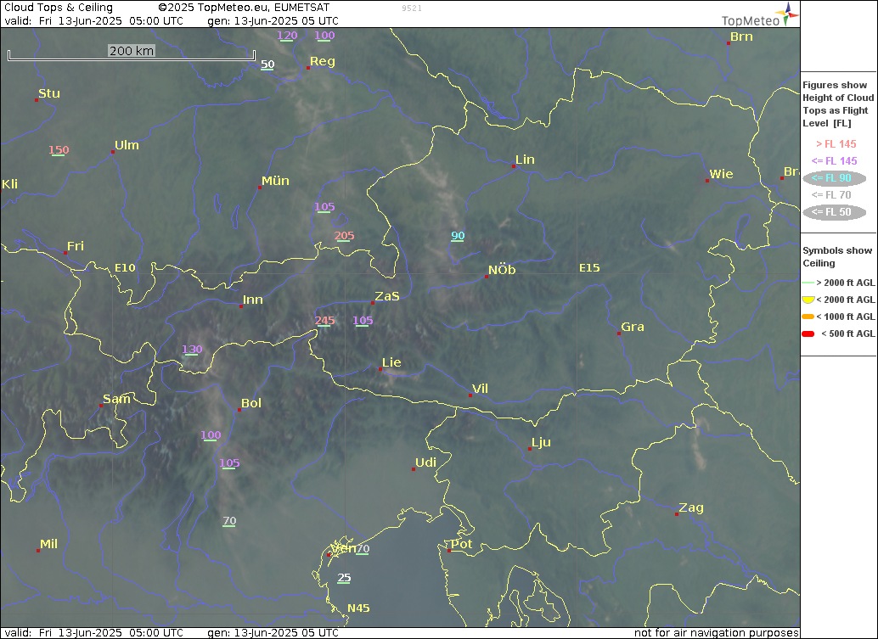Click the 'Cloud Tops & Ceiling' title
Viewport: 878px width, 639px height.
click(x=59, y=8)
